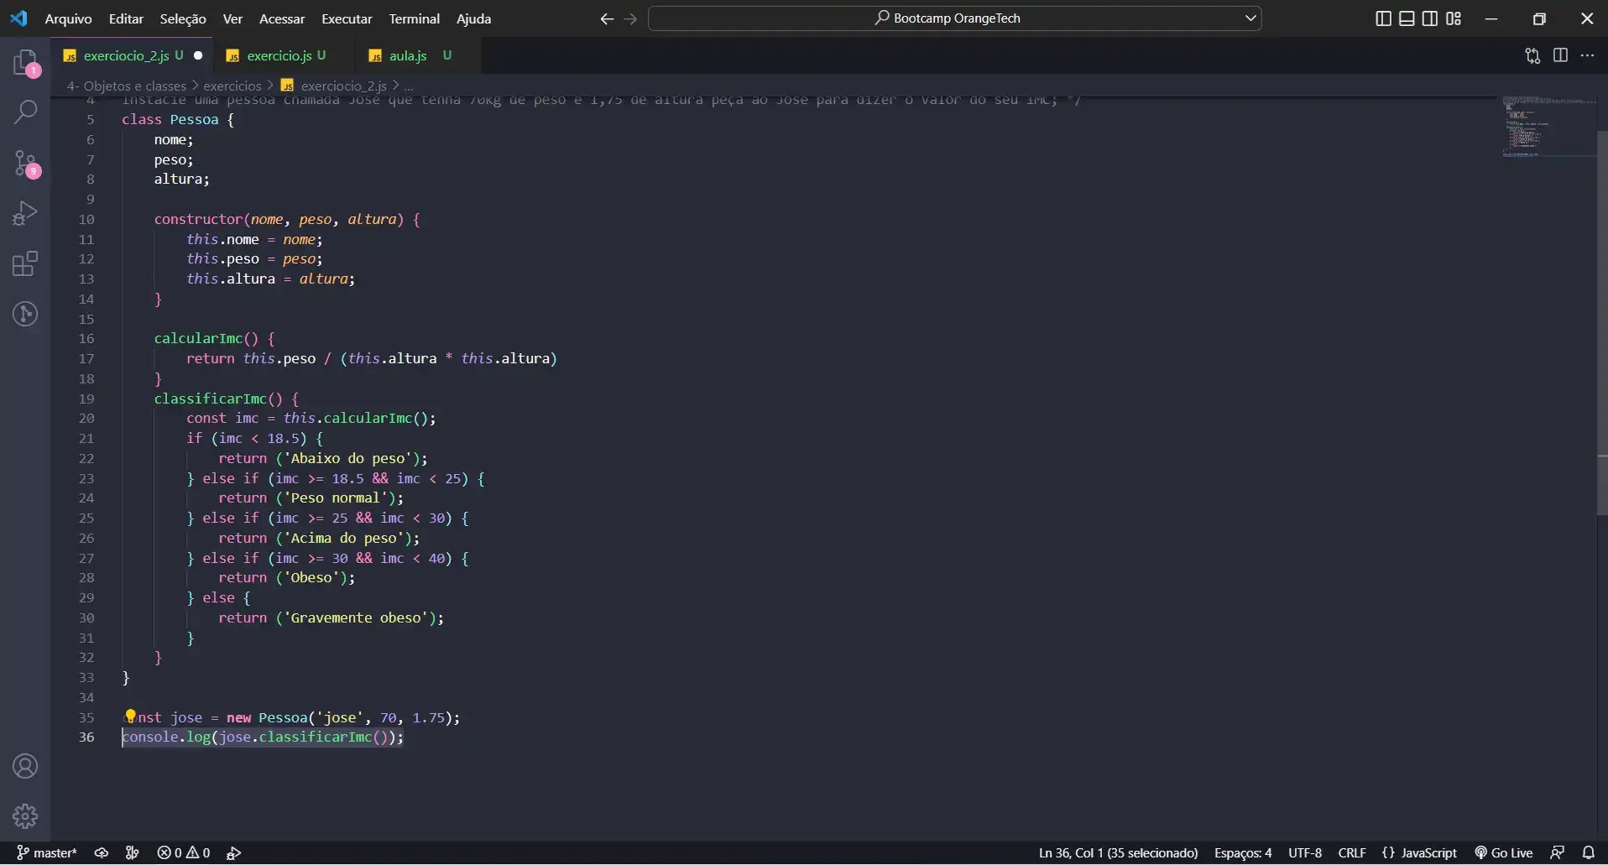Open the Source Control view icon
The width and height of the screenshot is (1608, 865).
pos(26,163)
